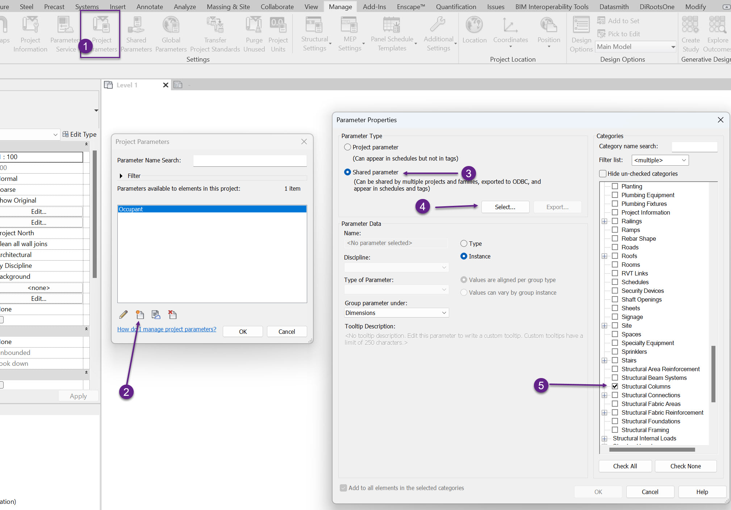Image resolution: width=731 pixels, height=510 pixels.
Task: Open the Group parameter under dropdown
Action: pyautogui.click(x=396, y=313)
